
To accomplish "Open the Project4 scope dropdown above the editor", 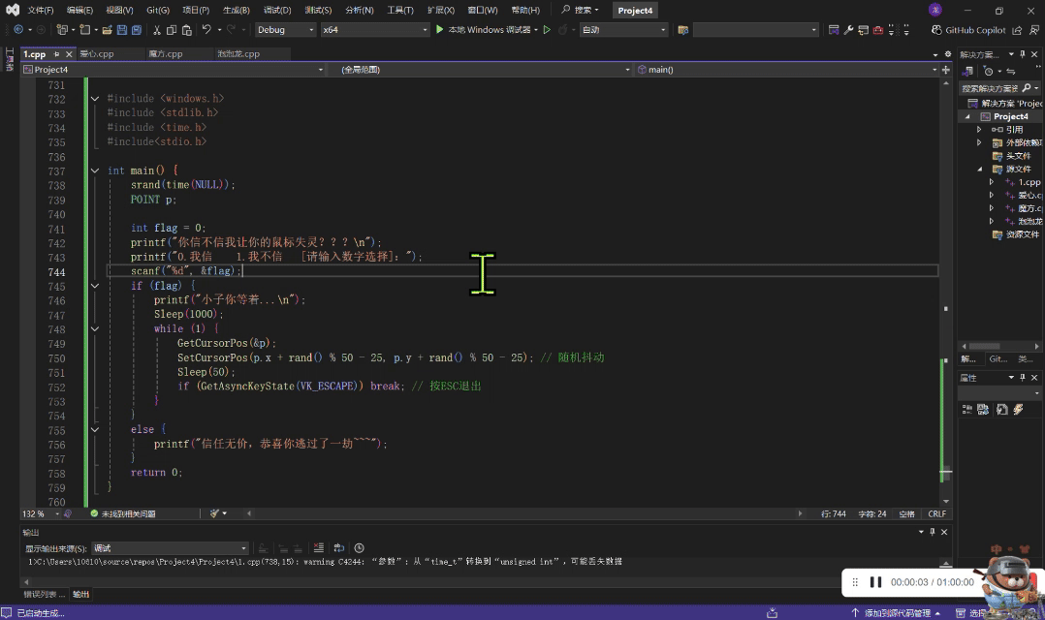I will 173,69.
